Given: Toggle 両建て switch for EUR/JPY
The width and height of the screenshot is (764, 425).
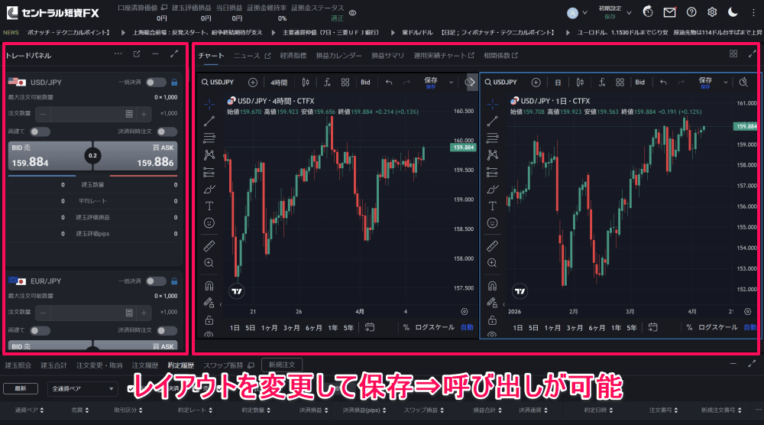Looking at the screenshot, I should point(40,330).
